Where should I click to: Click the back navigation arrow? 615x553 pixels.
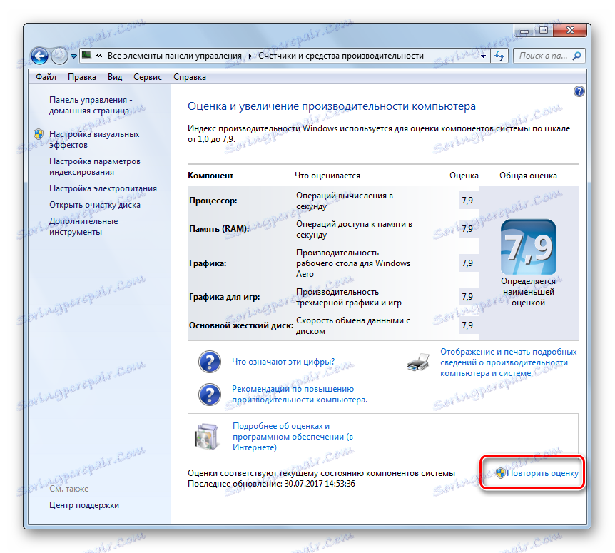(x=39, y=56)
